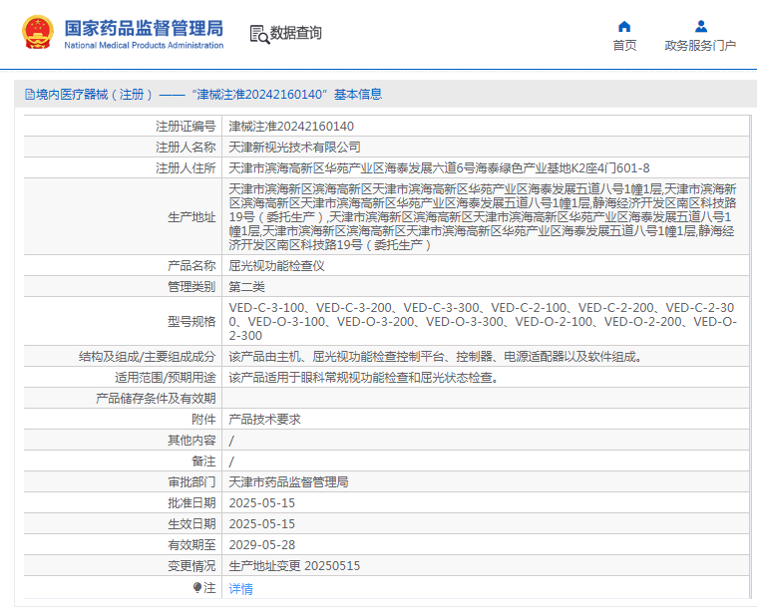Click the 结构及组成 description text
Screen dimensions: 757x612
pos(435,357)
